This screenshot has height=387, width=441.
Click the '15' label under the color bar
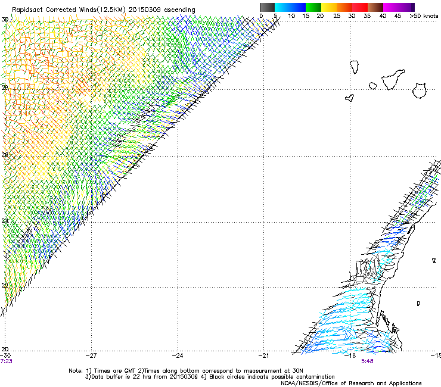click(306, 16)
